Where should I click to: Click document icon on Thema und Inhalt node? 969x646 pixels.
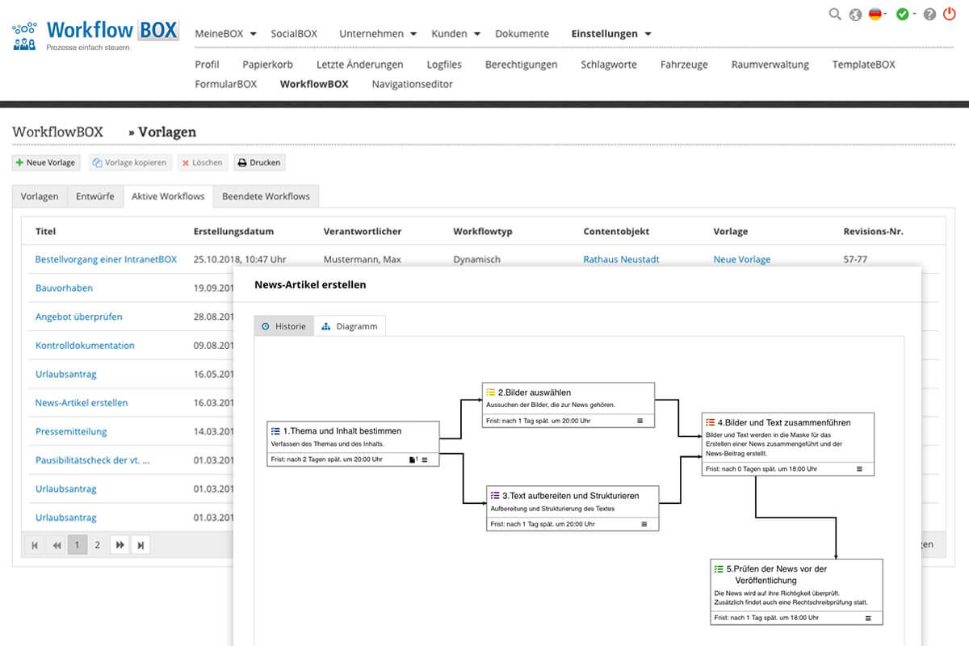tap(412, 459)
